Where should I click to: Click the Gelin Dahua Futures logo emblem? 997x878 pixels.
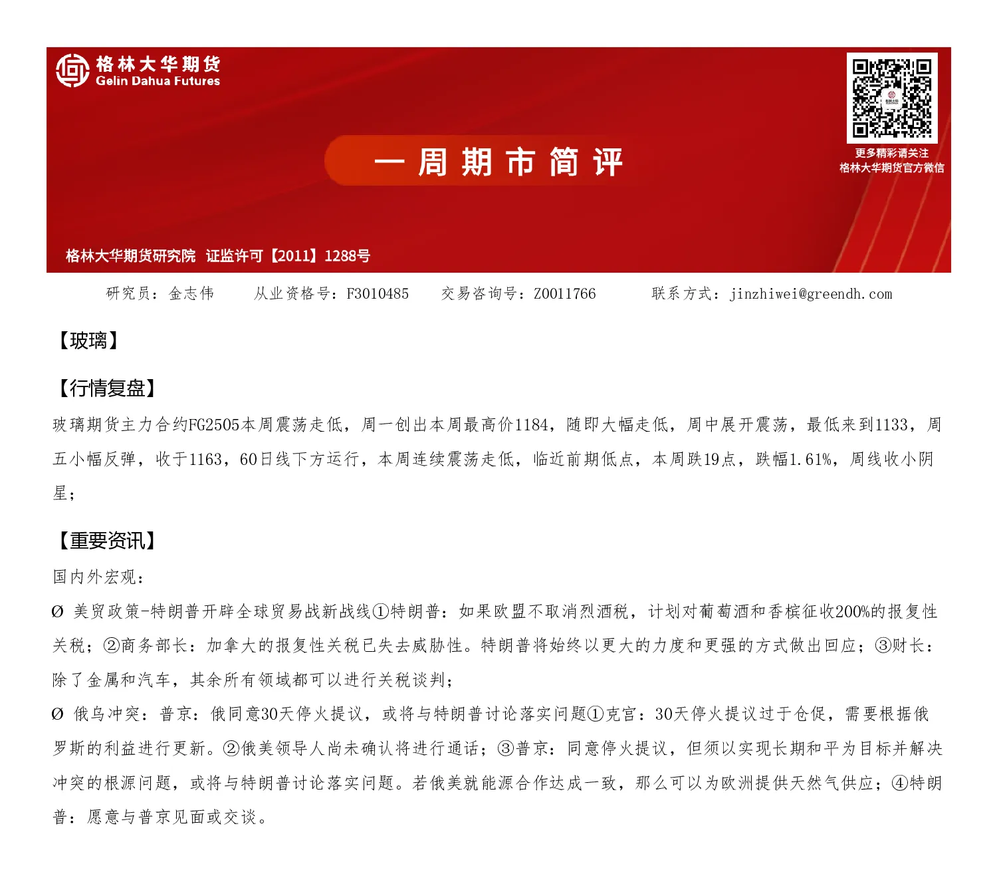(72, 71)
